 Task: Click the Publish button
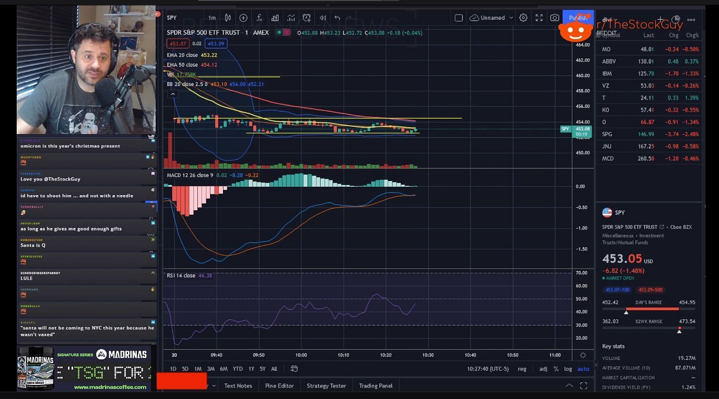578,18
